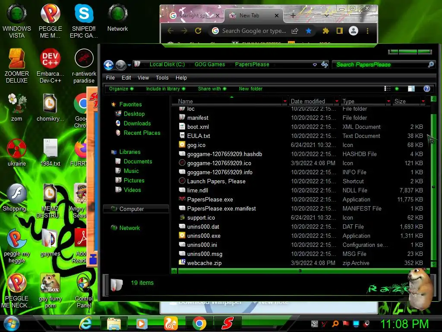Open the Edit menu
The width and height of the screenshot is (442, 332).
pyautogui.click(x=126, y=78)
